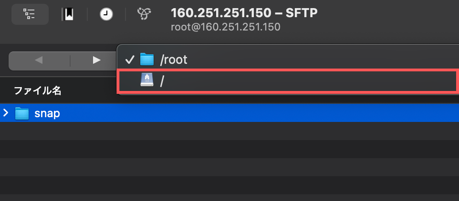Click the root@160.251.251.150 subtitle text

225,27
